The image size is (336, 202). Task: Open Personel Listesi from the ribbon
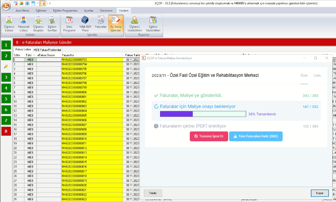24,24
